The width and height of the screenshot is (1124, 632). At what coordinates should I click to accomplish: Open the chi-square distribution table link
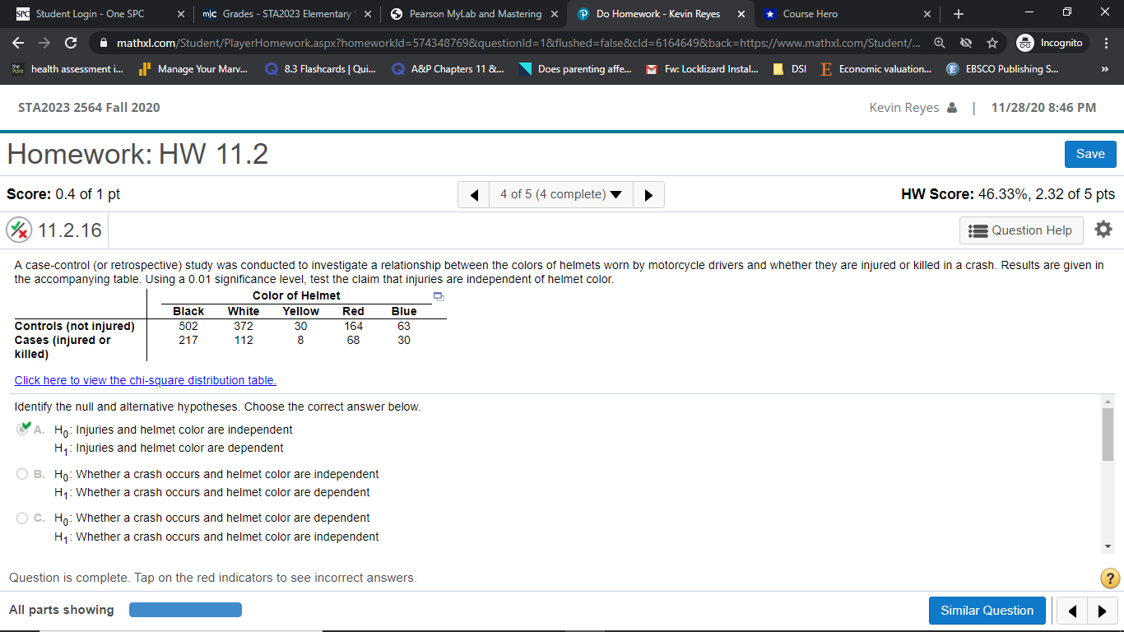click(145, 380)
